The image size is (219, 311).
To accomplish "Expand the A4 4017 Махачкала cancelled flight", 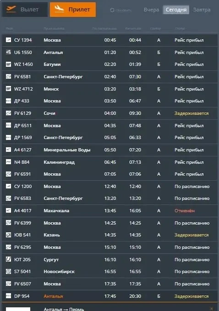I will (109, 211).
